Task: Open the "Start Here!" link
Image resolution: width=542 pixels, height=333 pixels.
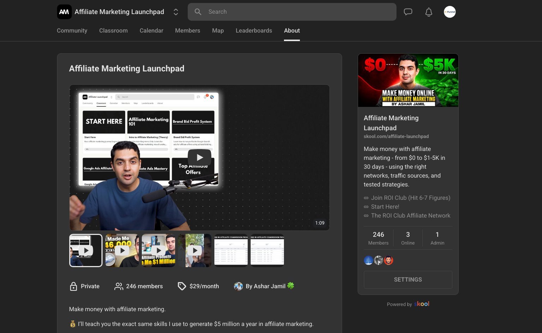Action: (385, 207)
